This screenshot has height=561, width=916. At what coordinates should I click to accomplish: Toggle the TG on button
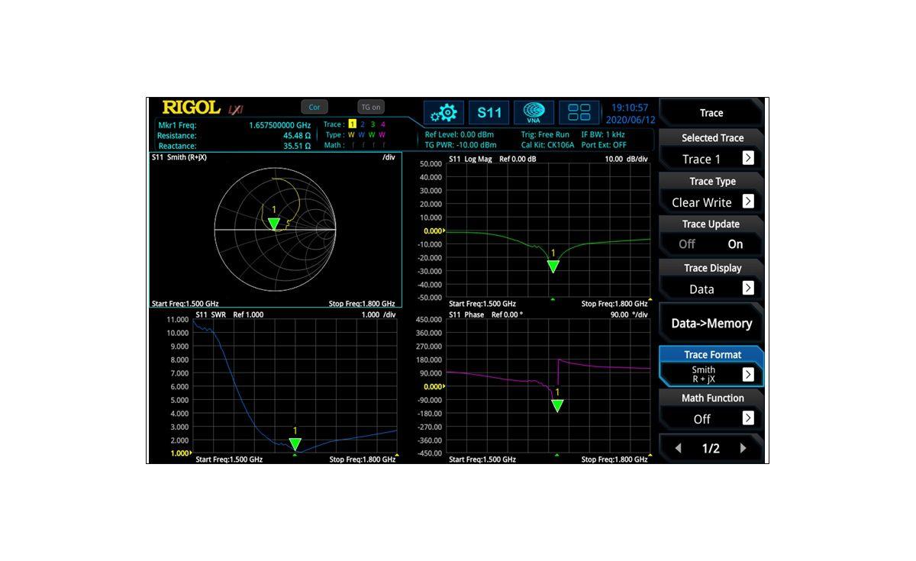pyautogui.click(x=371, y=107)
